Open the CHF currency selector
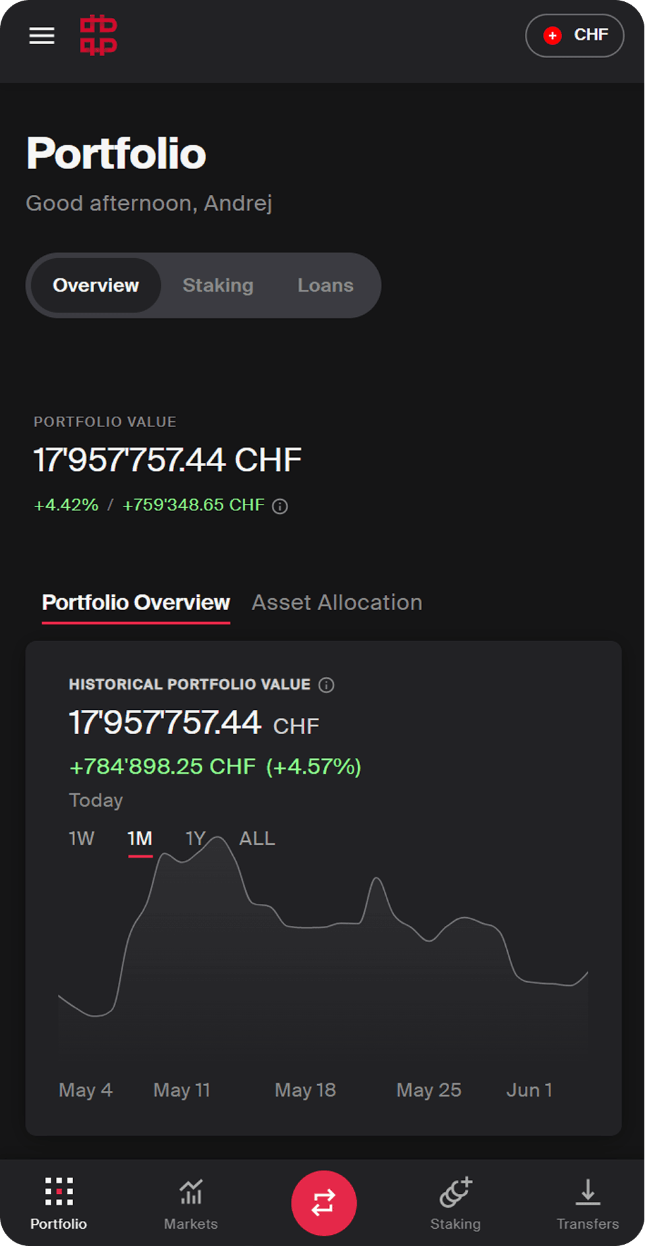This screenshot has height=1246, width=645. [574, 36]
